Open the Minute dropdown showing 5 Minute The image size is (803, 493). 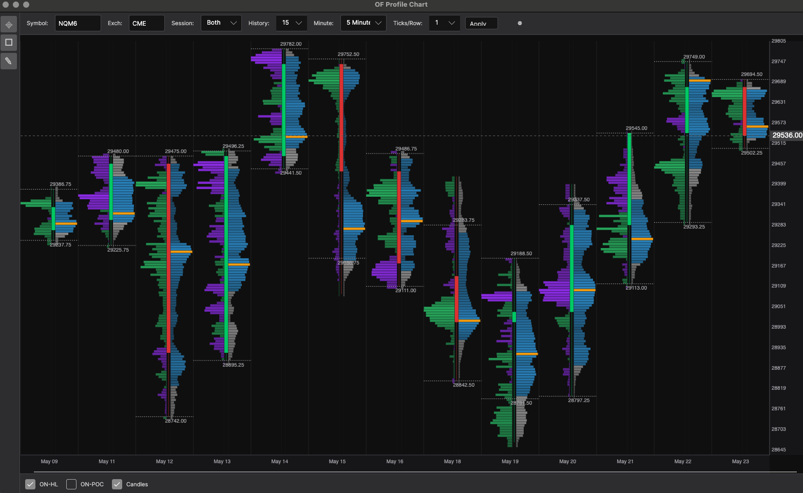point(364,23)
